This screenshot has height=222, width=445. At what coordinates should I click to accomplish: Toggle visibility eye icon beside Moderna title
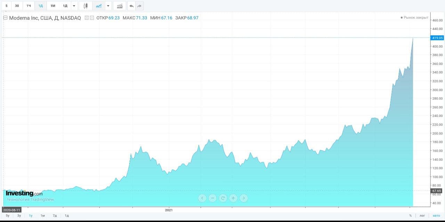pos(87,18)
